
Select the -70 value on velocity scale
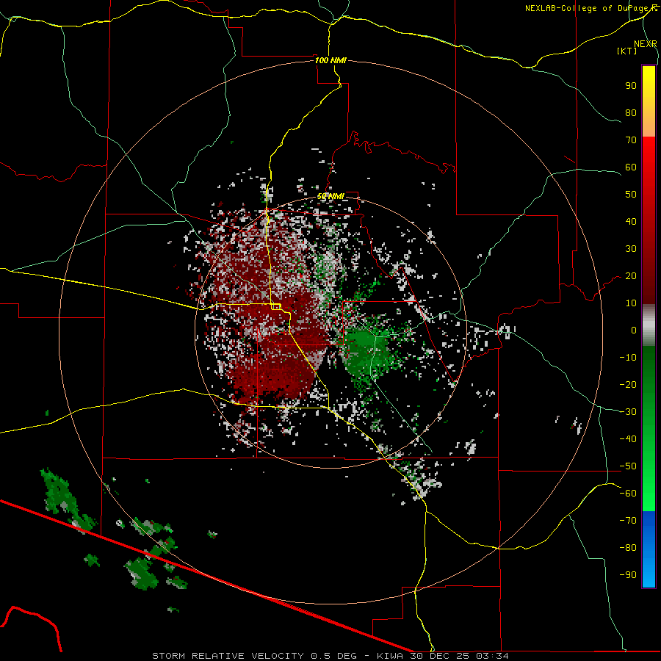point(628,521)
